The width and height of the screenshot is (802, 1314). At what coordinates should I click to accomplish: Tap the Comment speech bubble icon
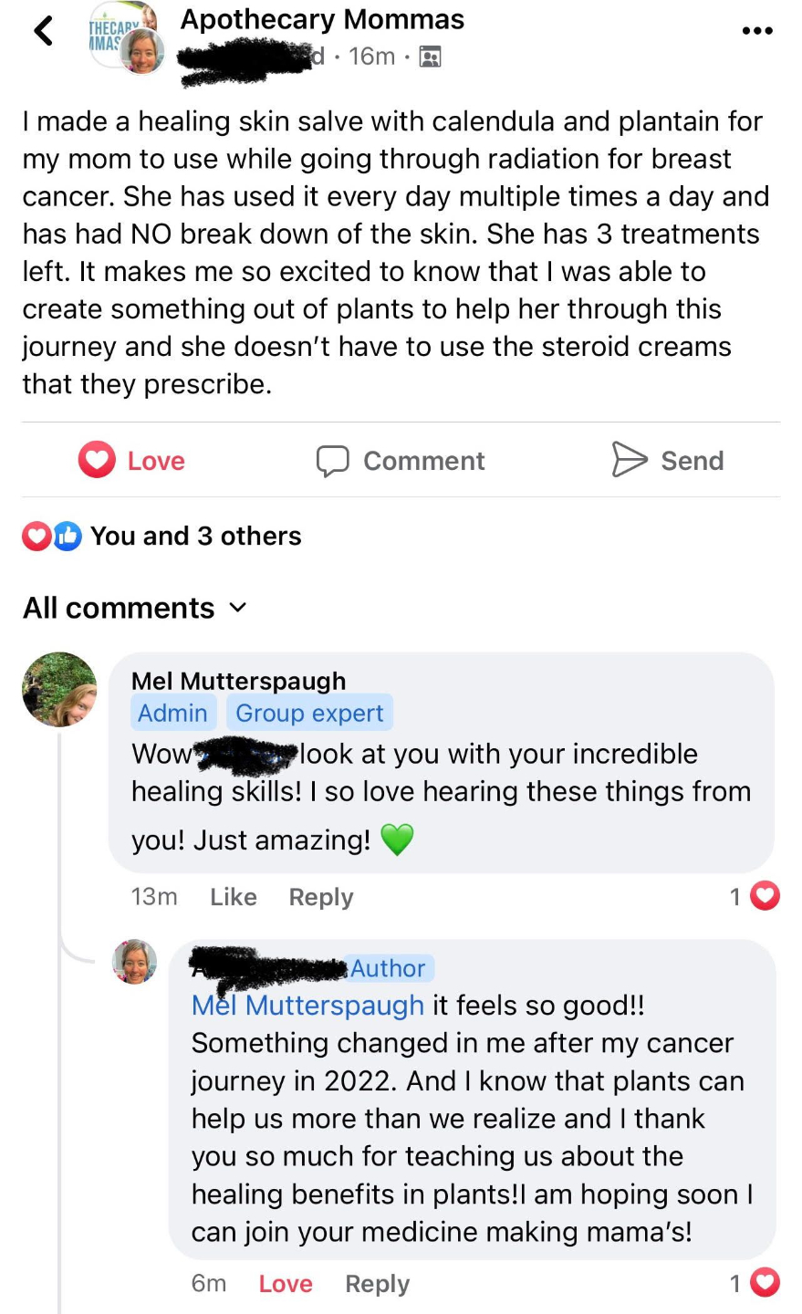point(332,461)
